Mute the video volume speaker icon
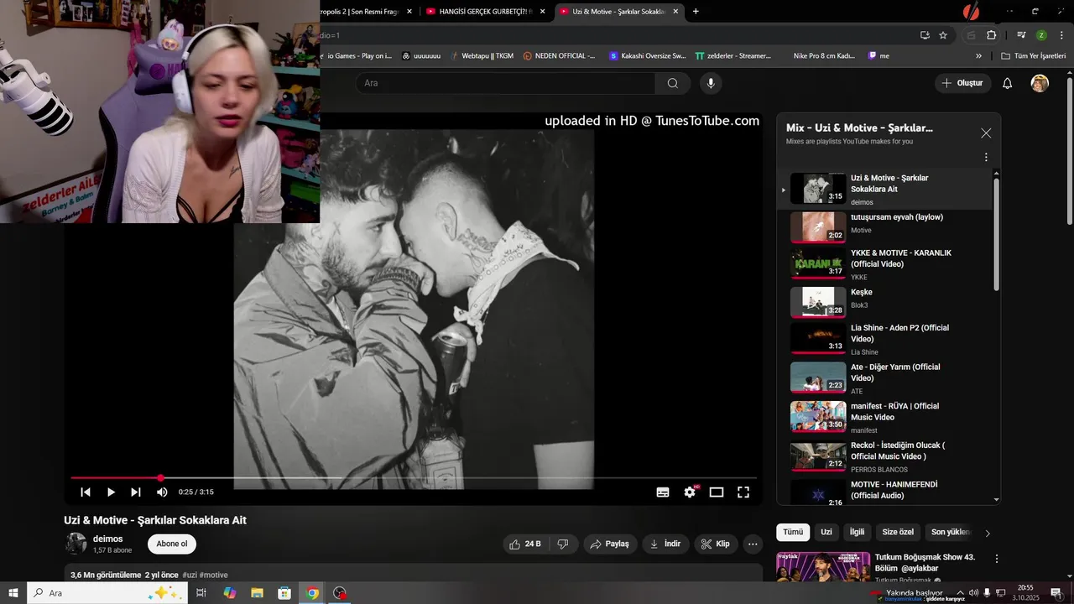This screenshot has width=1074, height=604. click(162, 492)
